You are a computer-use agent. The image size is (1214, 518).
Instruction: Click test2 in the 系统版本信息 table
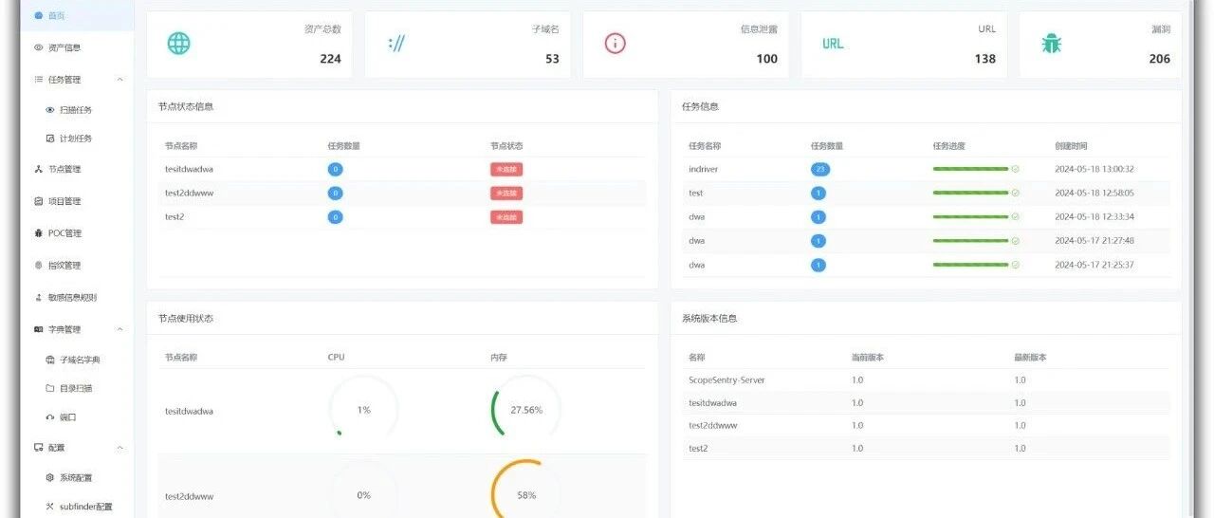pos(698,448)
